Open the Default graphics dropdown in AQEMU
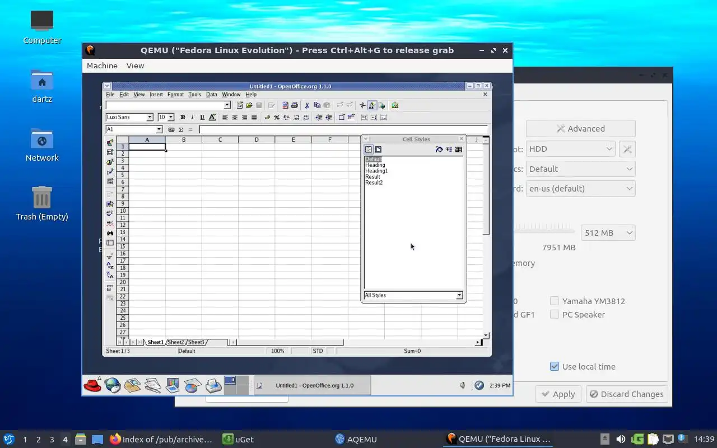 click(x=581, y=169)
